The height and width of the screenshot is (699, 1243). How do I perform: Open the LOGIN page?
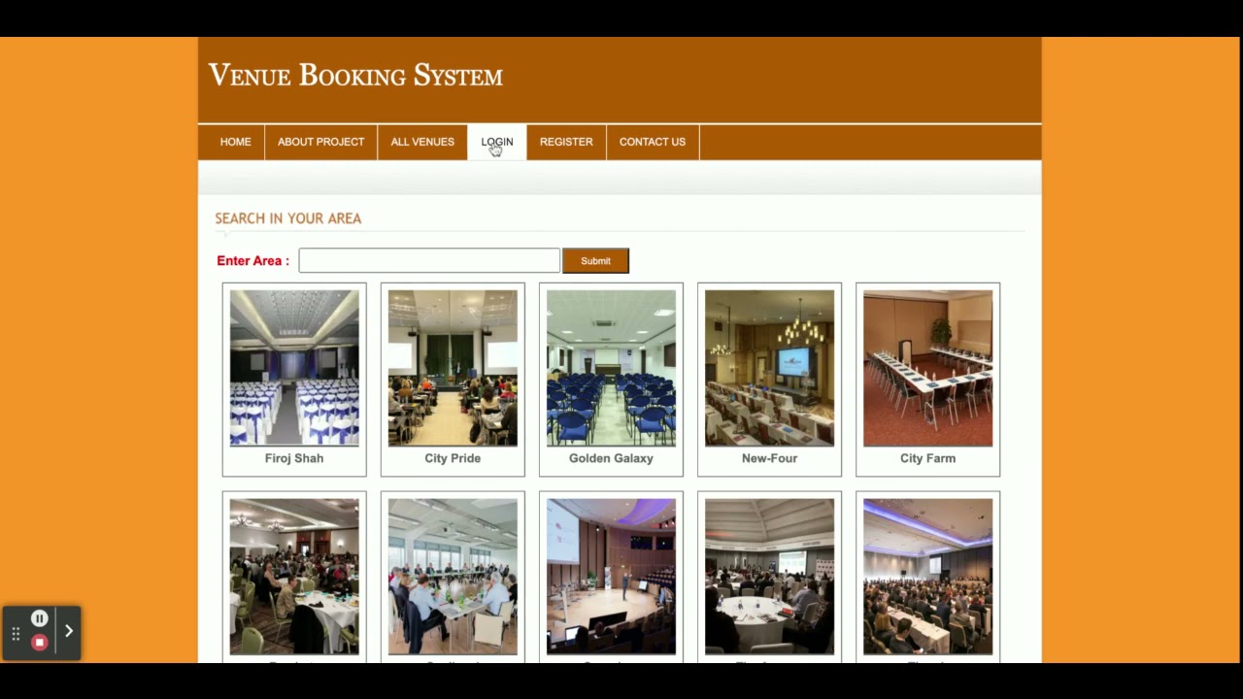(496, 142)
